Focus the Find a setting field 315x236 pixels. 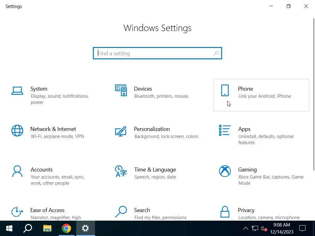click(157, 53)
